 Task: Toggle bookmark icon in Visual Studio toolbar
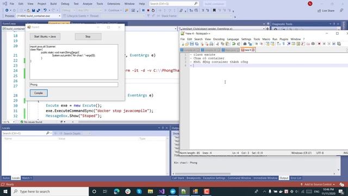[x=214, y=10]
